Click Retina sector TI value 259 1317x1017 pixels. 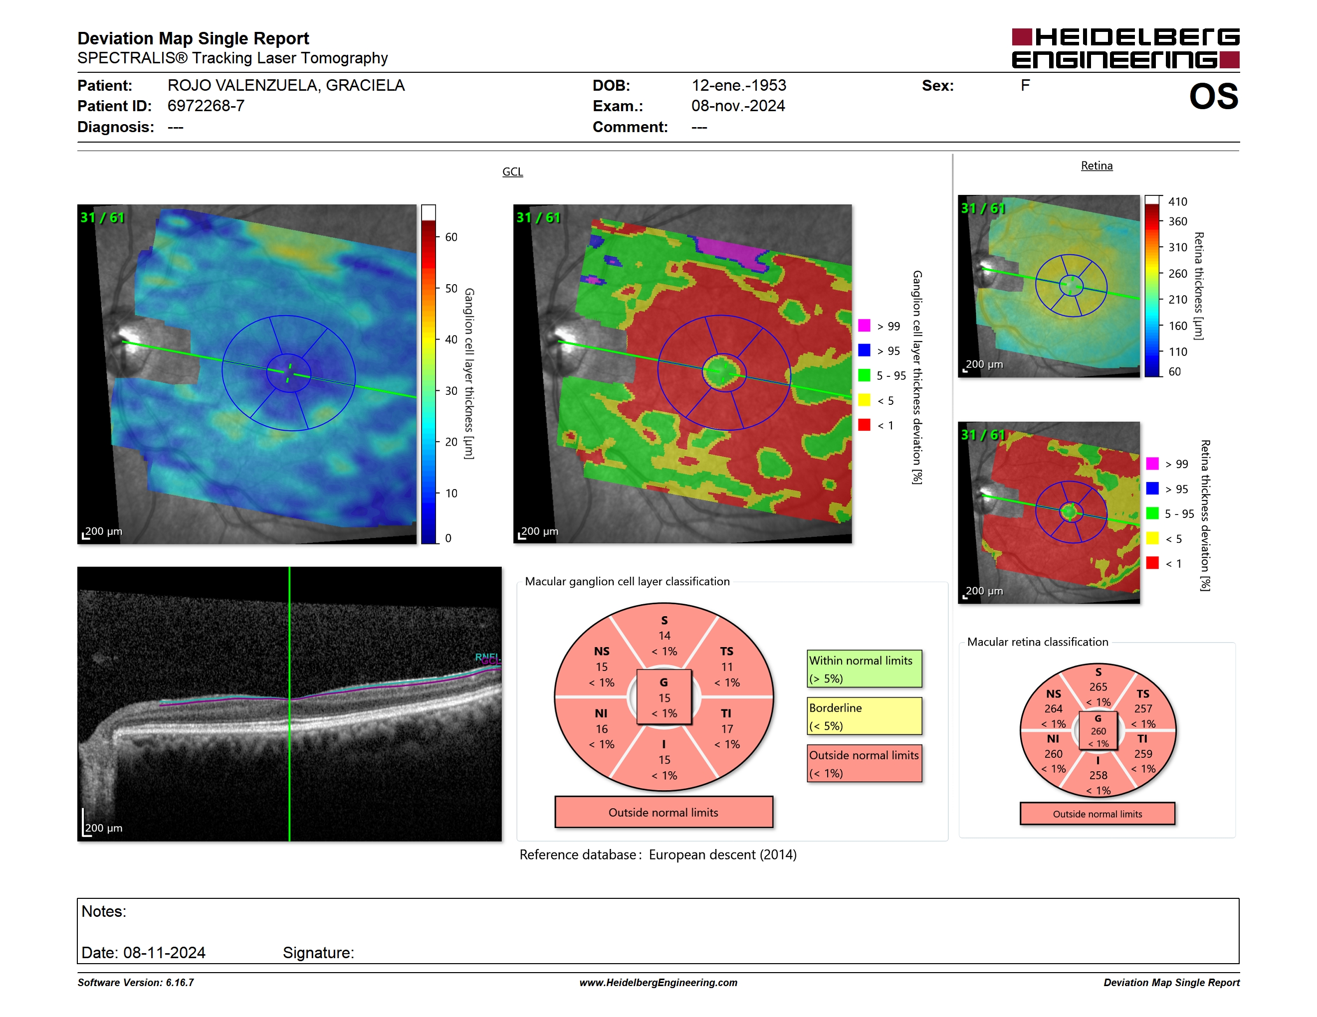point(1143,754)
